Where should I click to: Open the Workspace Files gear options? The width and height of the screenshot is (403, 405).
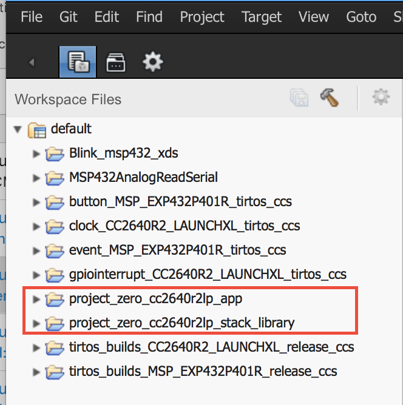coord(381,98)
